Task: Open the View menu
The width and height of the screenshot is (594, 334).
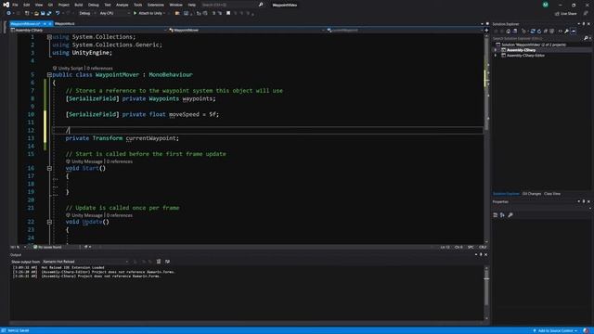Action: coord(39,5)
